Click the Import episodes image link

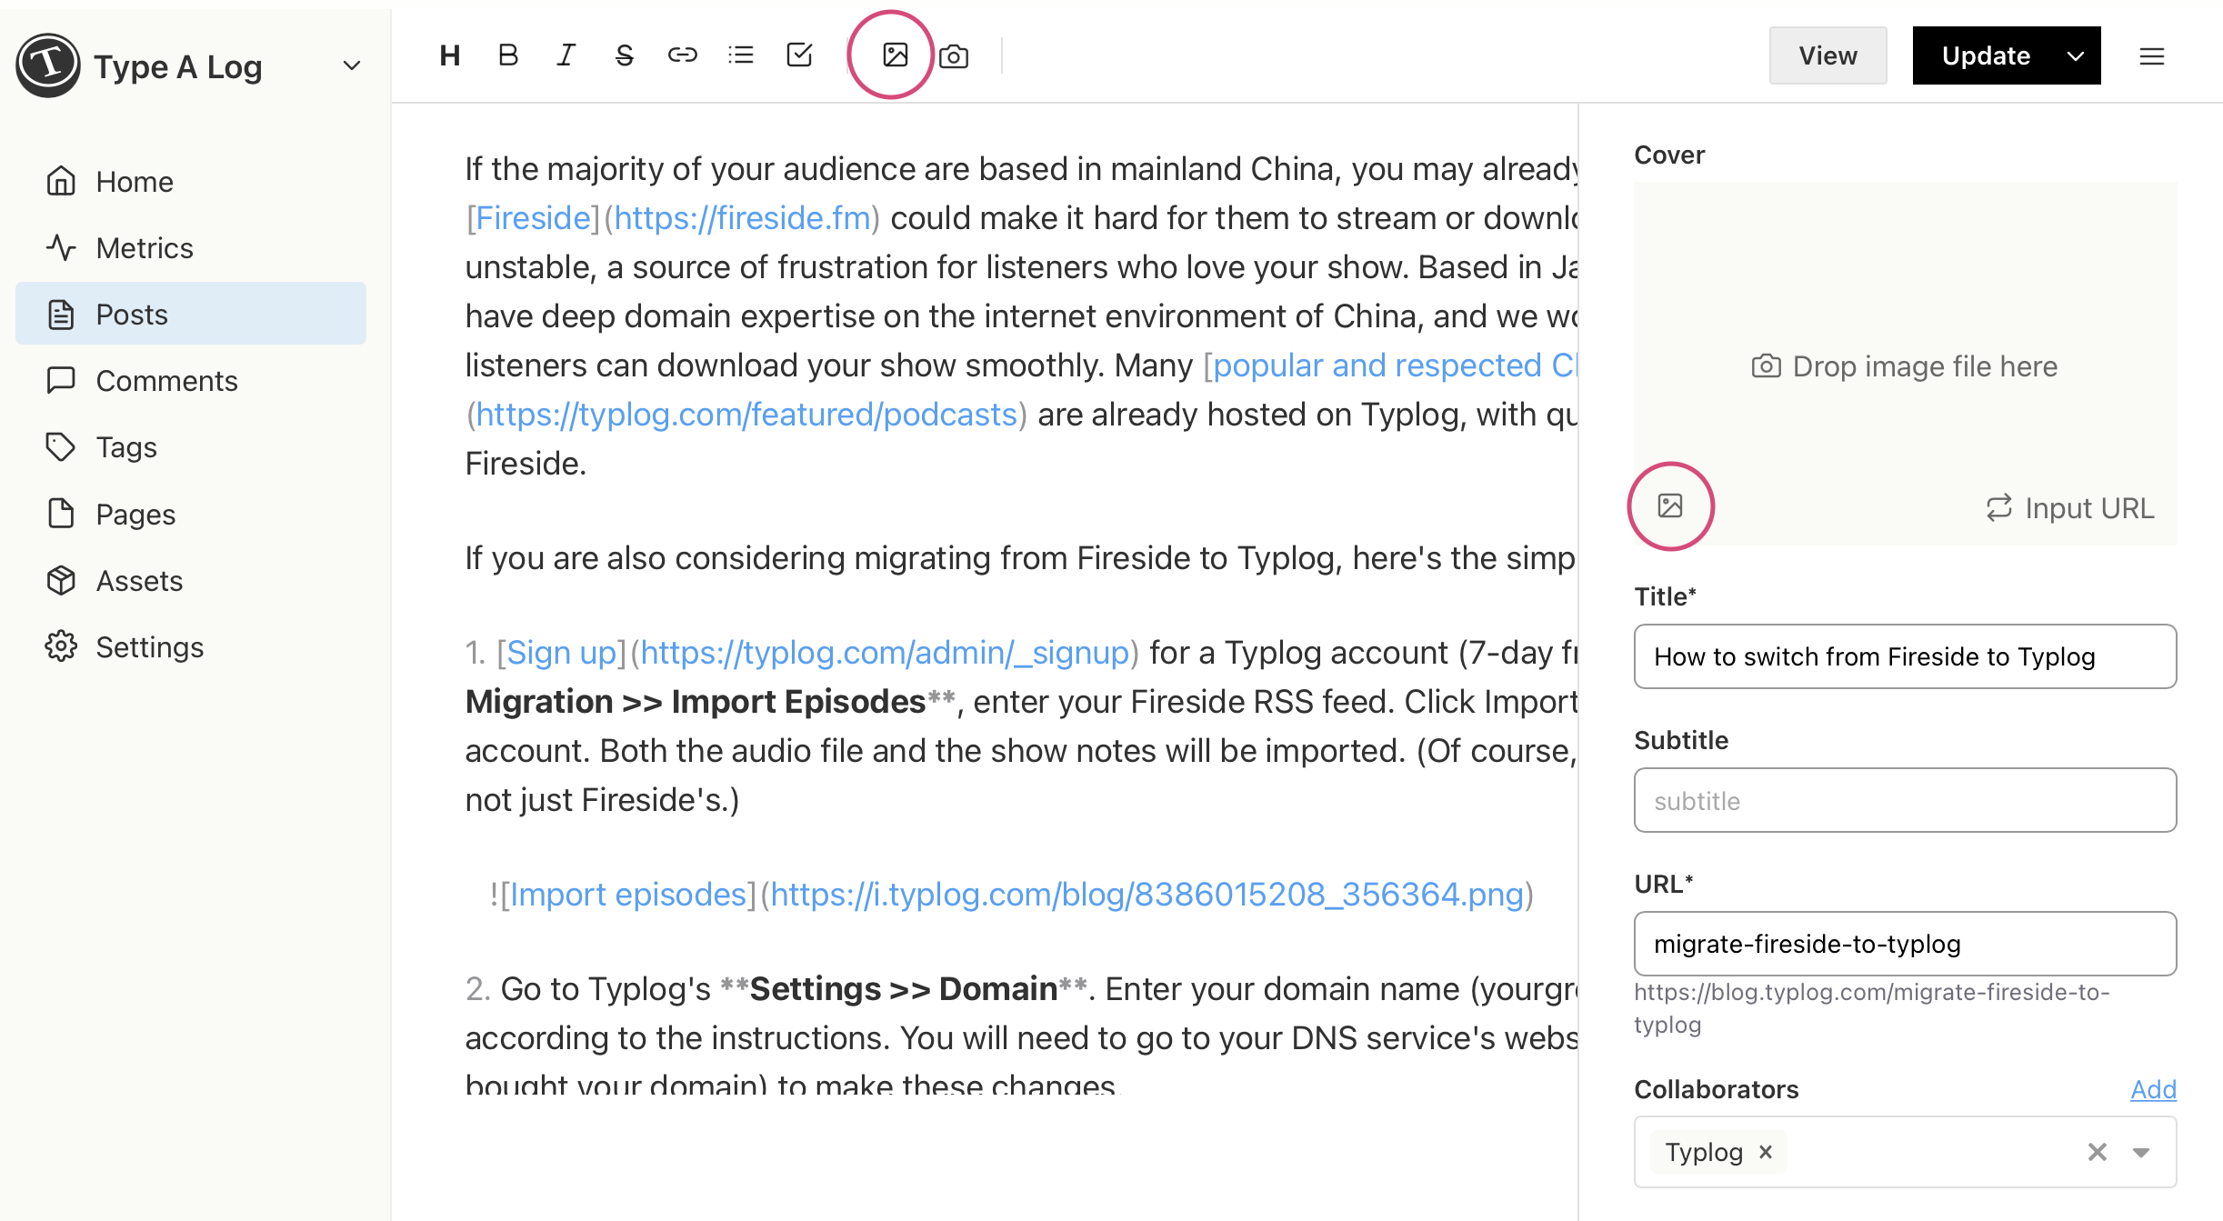(628, 895)
